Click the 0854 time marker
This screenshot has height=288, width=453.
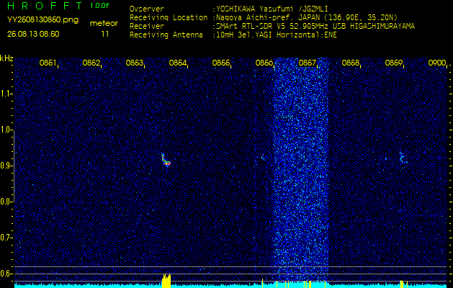click(x=178, y=63)
